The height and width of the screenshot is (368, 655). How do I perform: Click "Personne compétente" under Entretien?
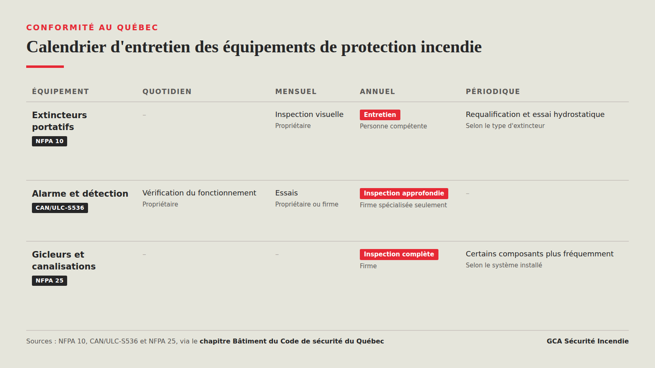tap(393, 126)
